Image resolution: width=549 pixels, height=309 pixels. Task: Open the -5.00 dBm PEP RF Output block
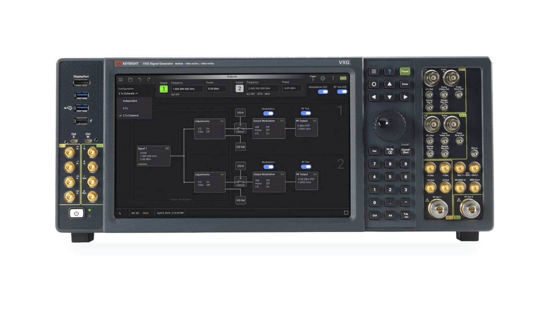307,181
